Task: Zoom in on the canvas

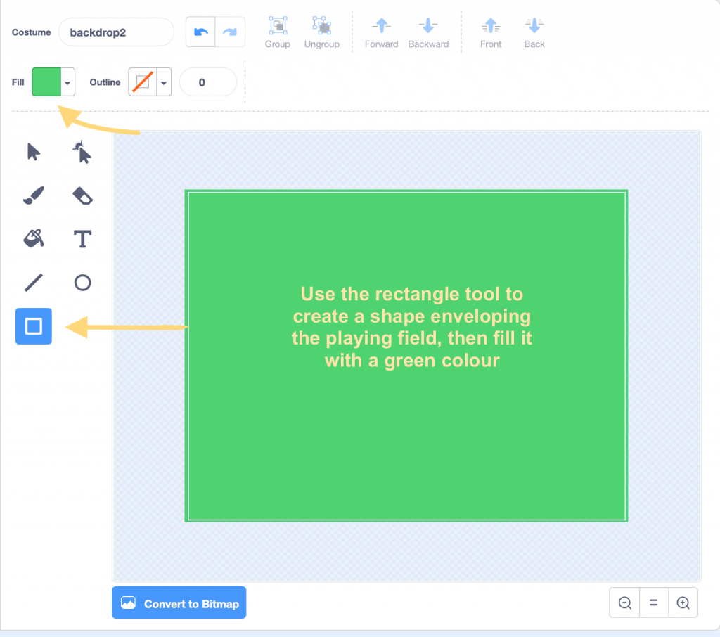Action: [x=683, y=603]
